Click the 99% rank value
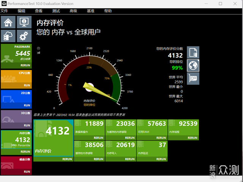This screenshot has width=243, height=182. click(x=177, y=68)
